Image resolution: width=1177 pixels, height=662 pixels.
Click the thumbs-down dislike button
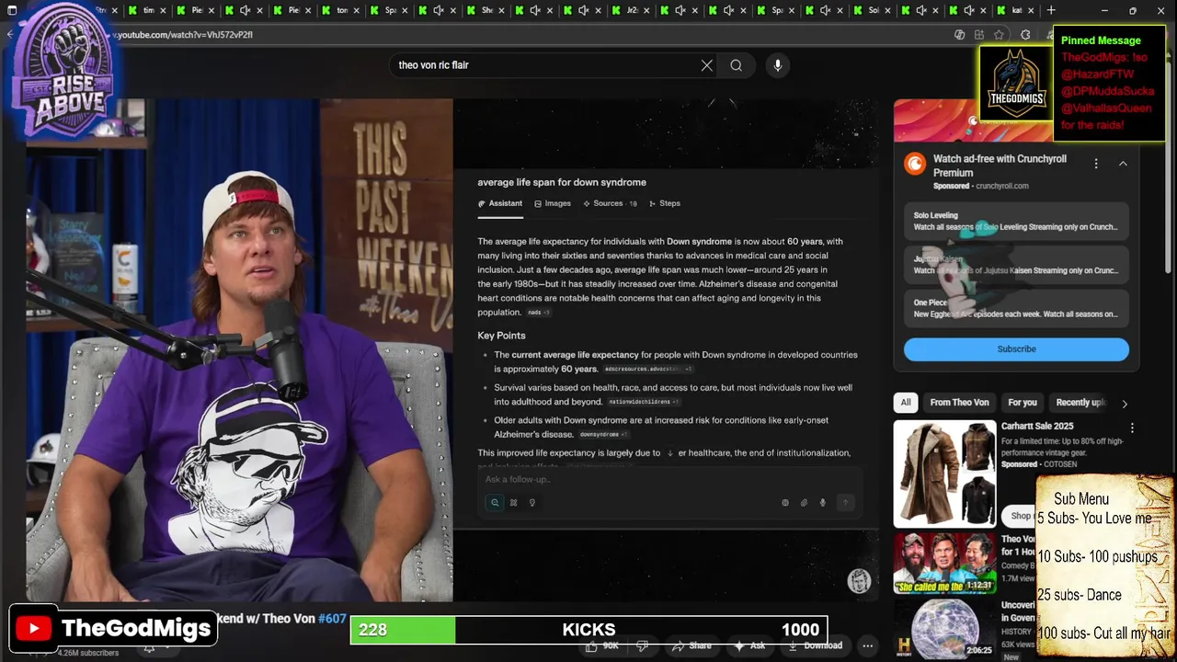[x=643, y=645]
